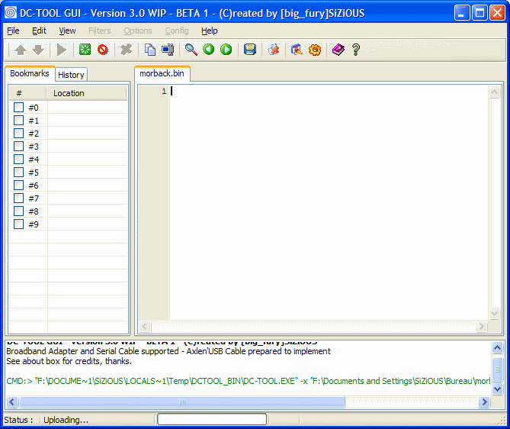Click the orange gear settings icon
This screenshot has width=510, height=429.
point(315,50)
